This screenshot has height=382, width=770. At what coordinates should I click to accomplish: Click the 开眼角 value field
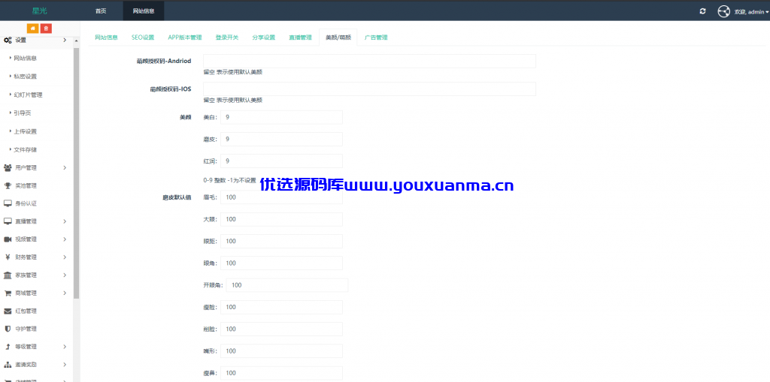click(287, 285)
